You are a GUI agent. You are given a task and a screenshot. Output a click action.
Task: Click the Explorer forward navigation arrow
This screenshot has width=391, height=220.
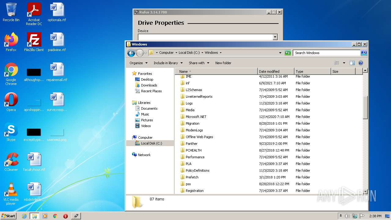pos(140,53)
